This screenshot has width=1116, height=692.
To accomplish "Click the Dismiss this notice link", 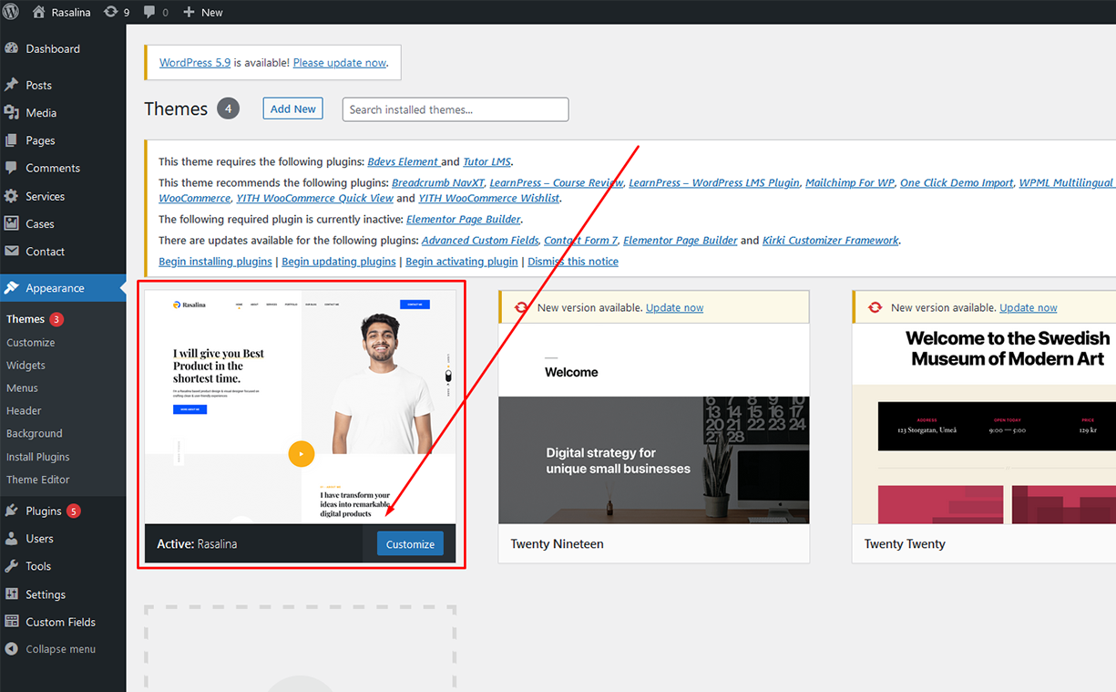I will (x=573, y=262).
